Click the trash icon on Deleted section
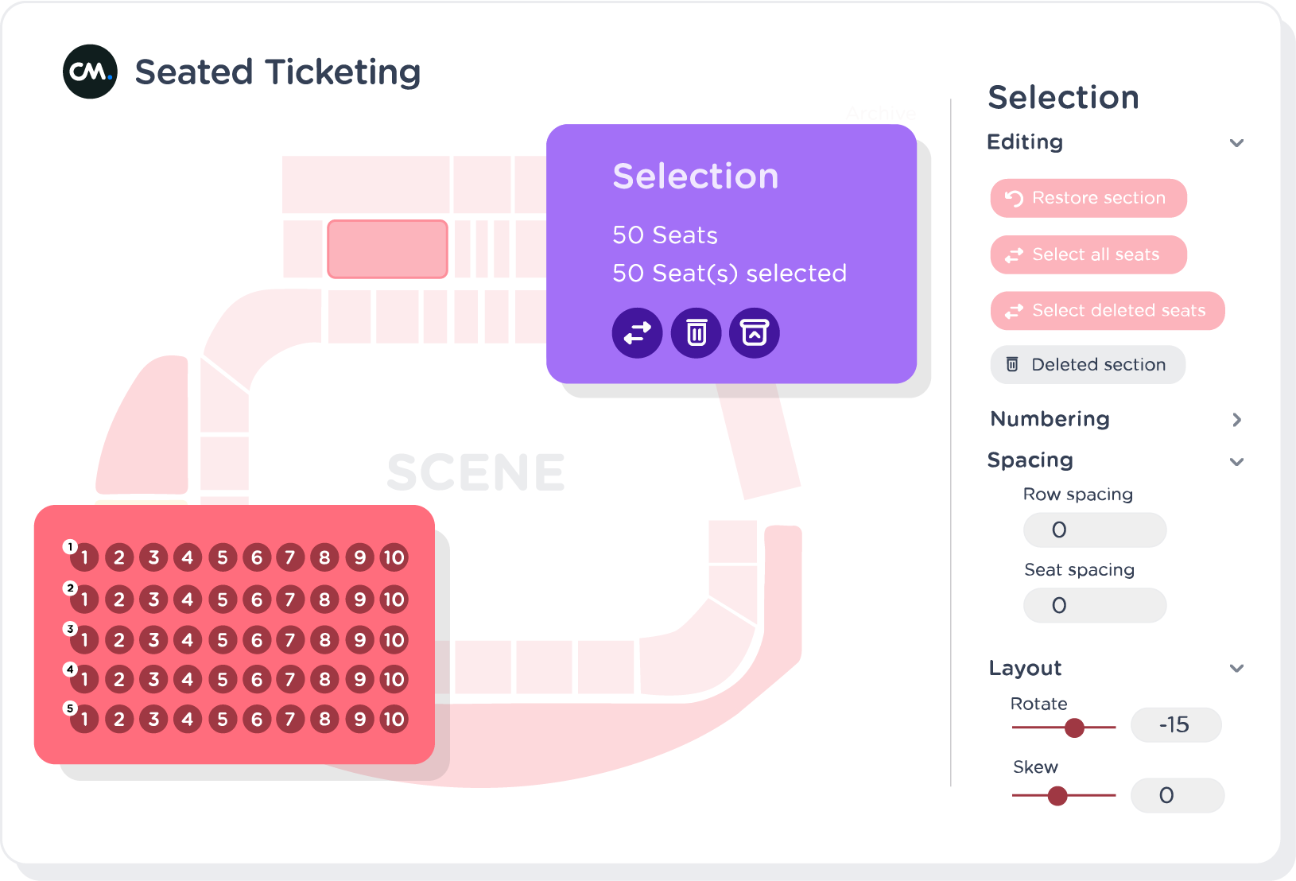 [1012, 364]
